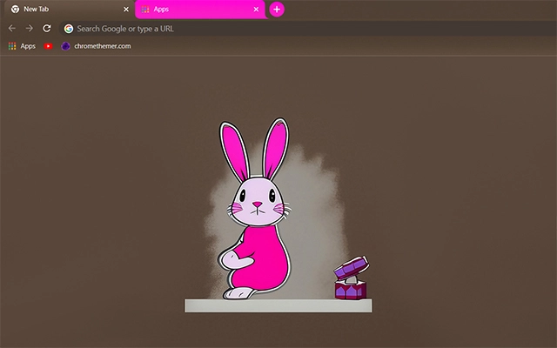
Task: Switch to the pink Apps tab
Action: [x=200, y=10]
